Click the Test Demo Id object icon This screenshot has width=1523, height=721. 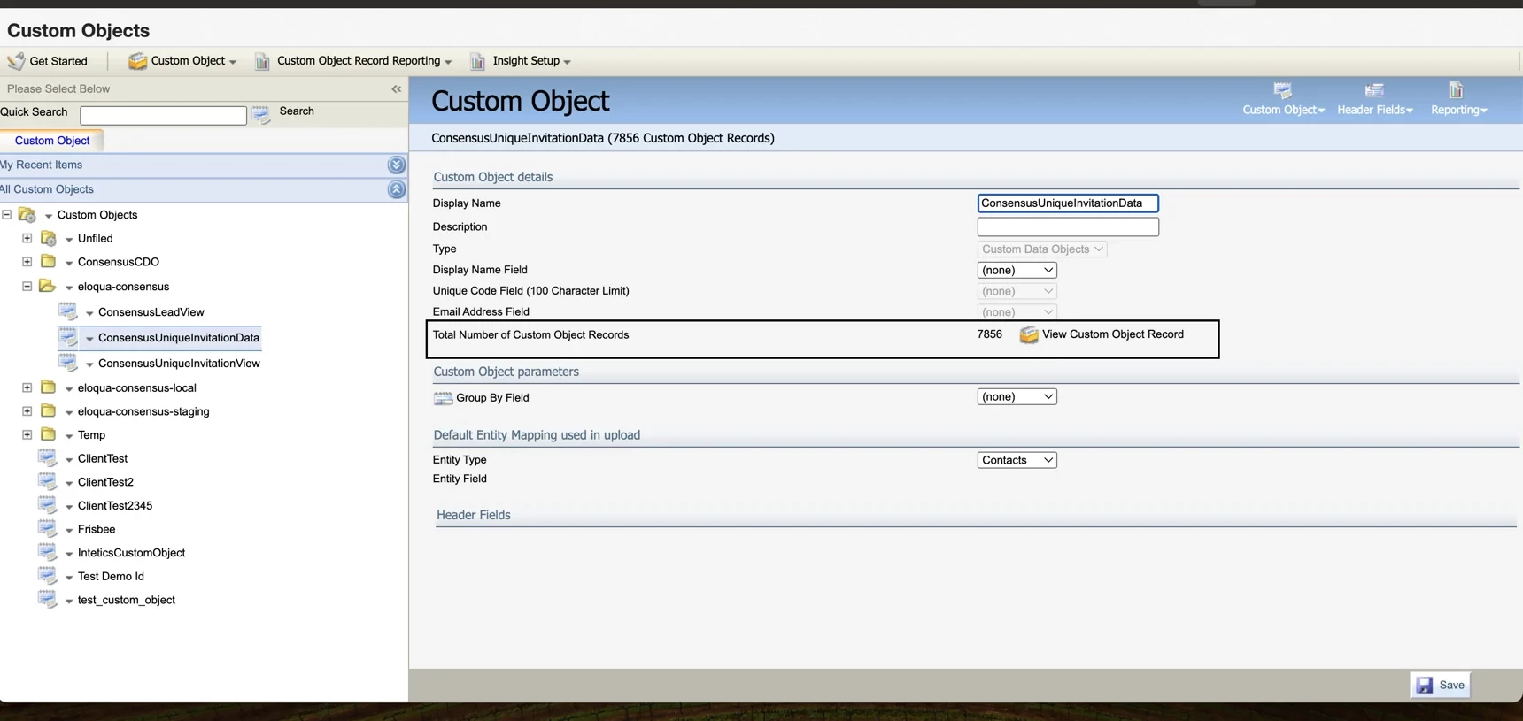(48, 576)
